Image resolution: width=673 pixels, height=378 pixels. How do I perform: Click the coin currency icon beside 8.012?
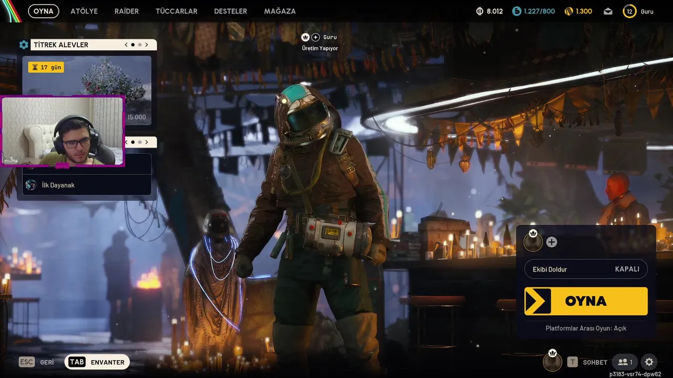tap(480, 11)
